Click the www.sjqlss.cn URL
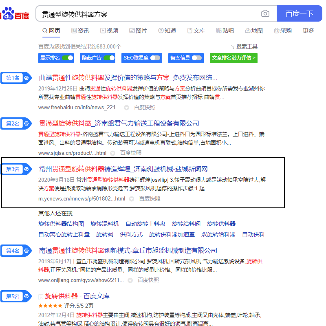 point(73,153)
